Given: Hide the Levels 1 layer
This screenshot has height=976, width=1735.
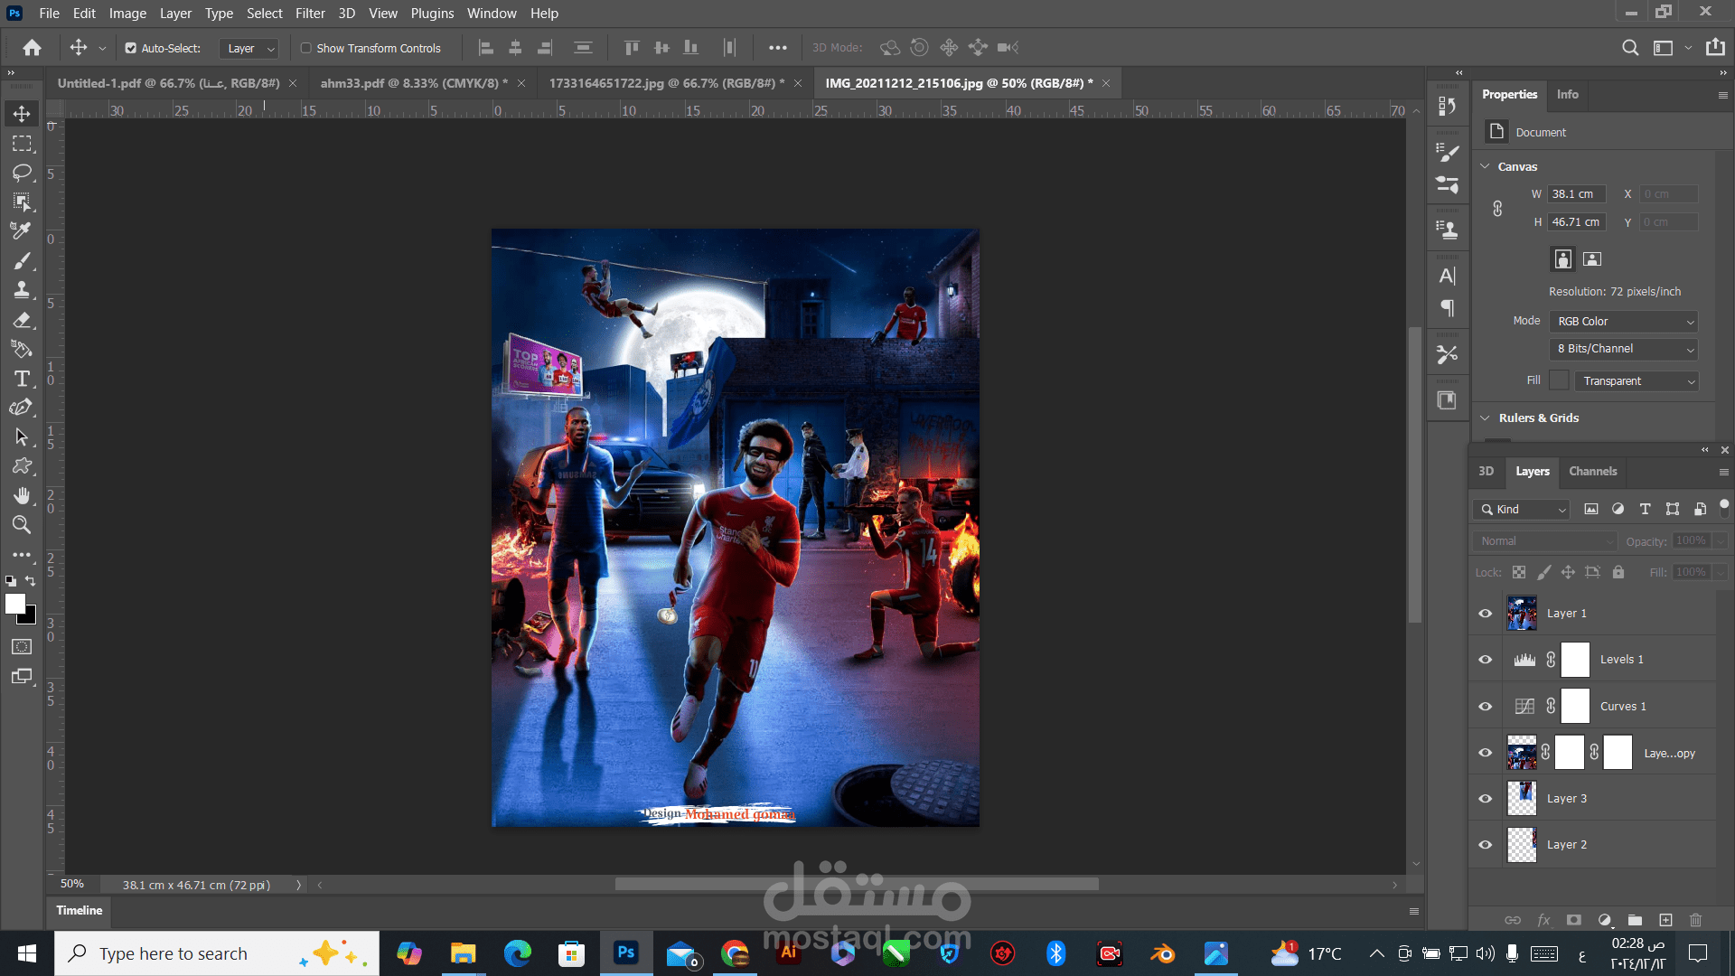Looking at the screenshot, I should 1485,660.
